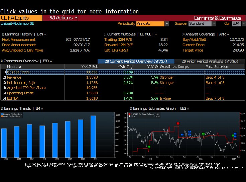Click the red FFO Per Share Estimate legend square
Screen dimensions: 246x182
tap(129, 114)
